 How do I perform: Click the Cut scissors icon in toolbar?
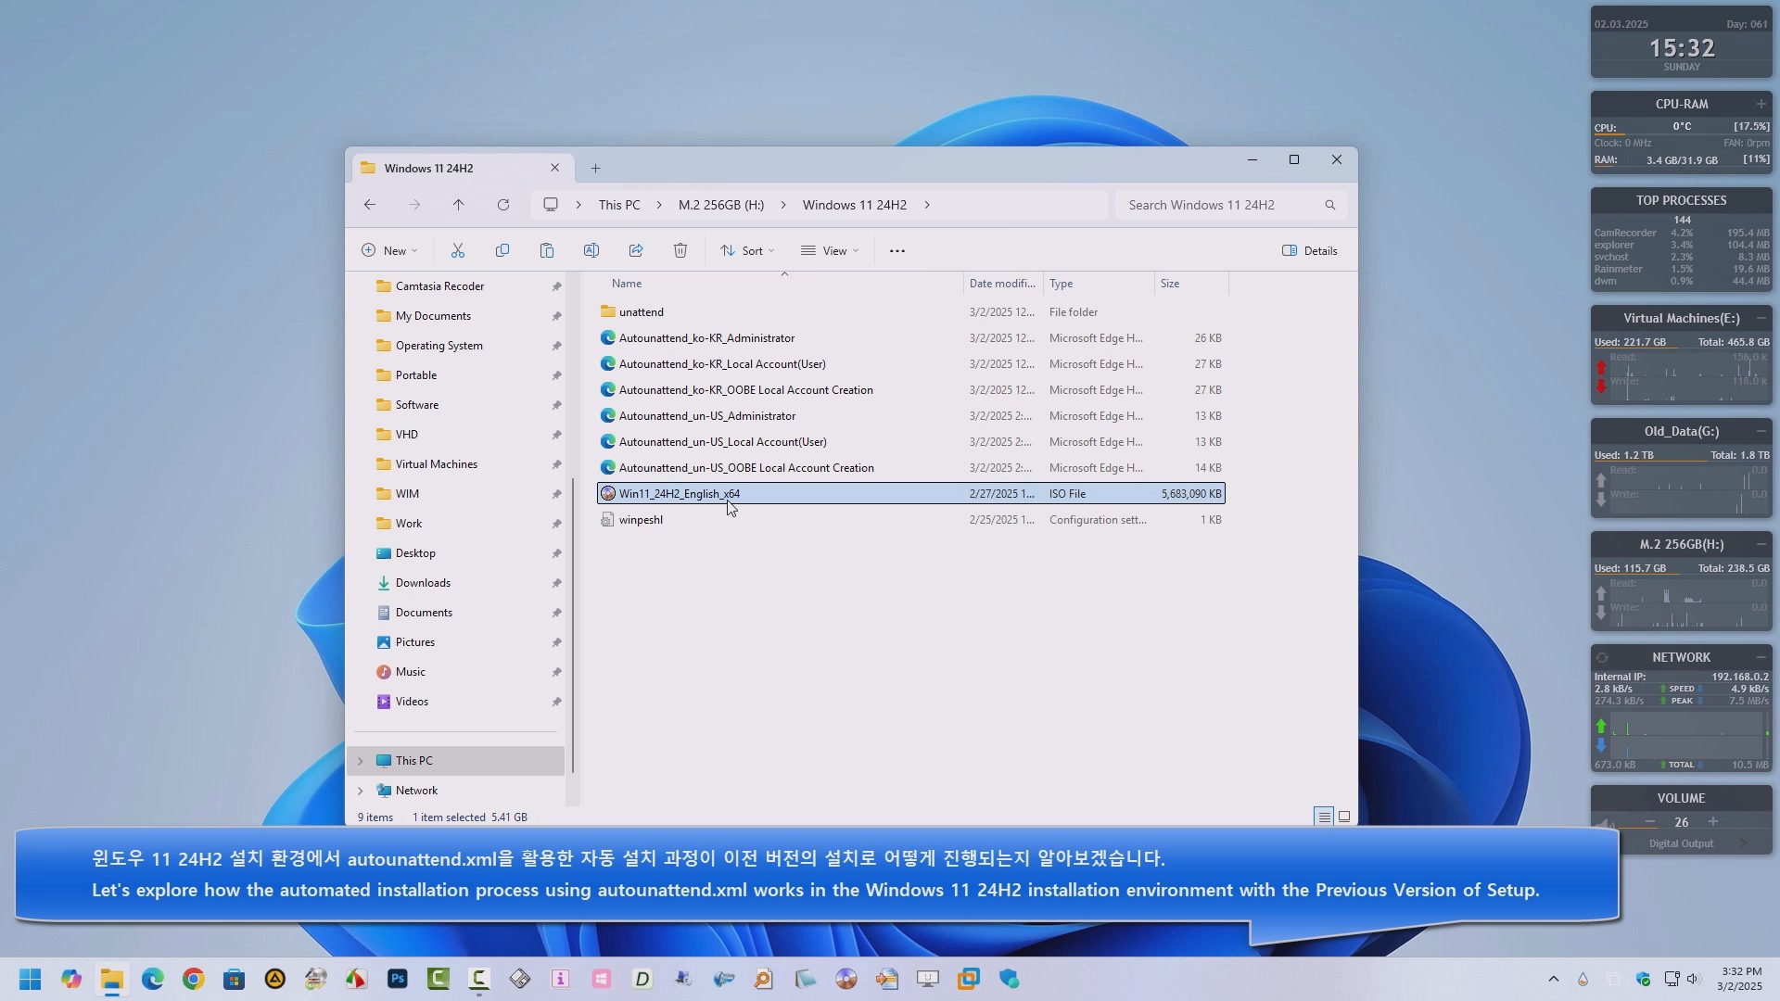[457, 250]
